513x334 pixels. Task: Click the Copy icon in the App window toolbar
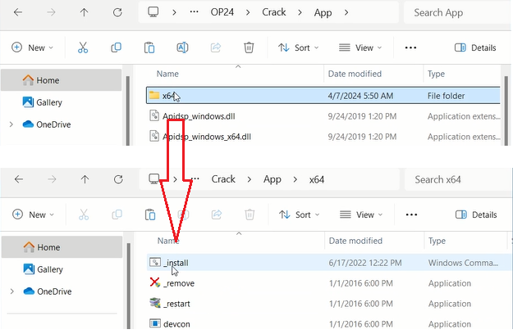116,47
